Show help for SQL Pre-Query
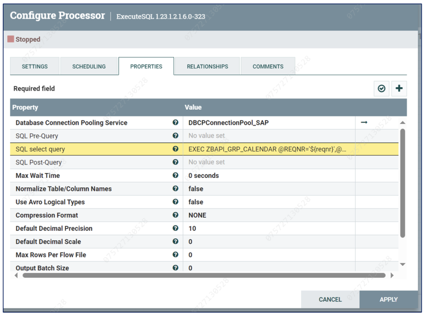This screenshot has width=423, height=314. pos(175,136)
